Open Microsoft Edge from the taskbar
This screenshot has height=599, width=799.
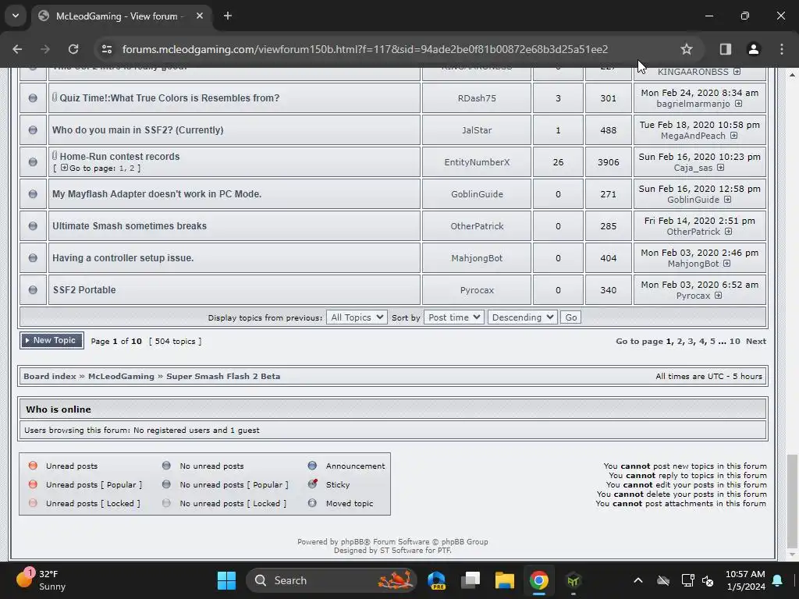click(437, 580)
